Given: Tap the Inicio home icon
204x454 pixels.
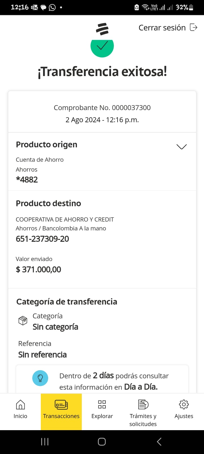Looking at the screenshot, I should click(x=20, y=405).
